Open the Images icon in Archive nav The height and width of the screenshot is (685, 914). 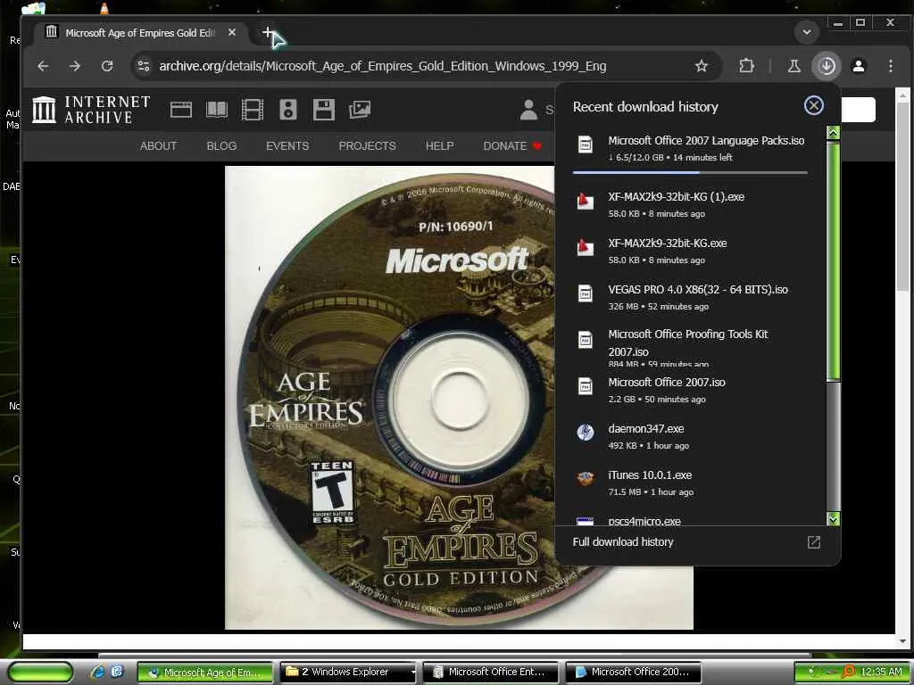pyautogui.click(x=360, y=110)
